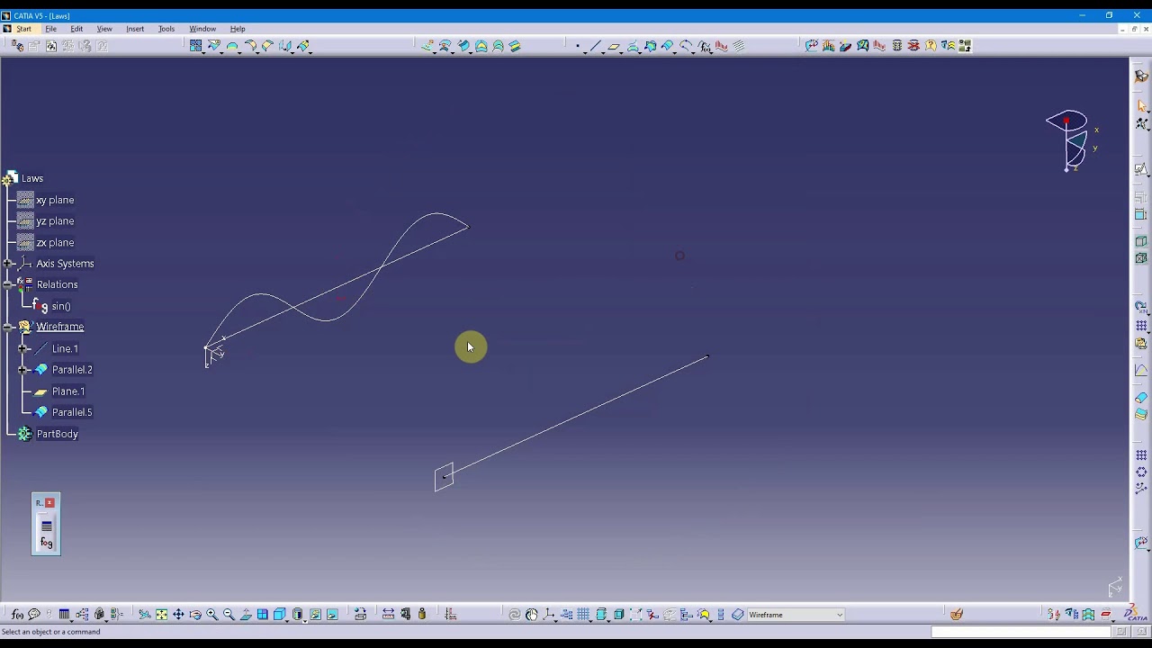
Task: Select Plane.1 in the tree
Action: (x=68, y=391)
